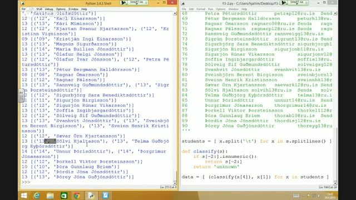The width and height of the screenshot is (356, 200).
Task: Click the editor scrollbar up arrow
Action: click(x=335, y=13)
